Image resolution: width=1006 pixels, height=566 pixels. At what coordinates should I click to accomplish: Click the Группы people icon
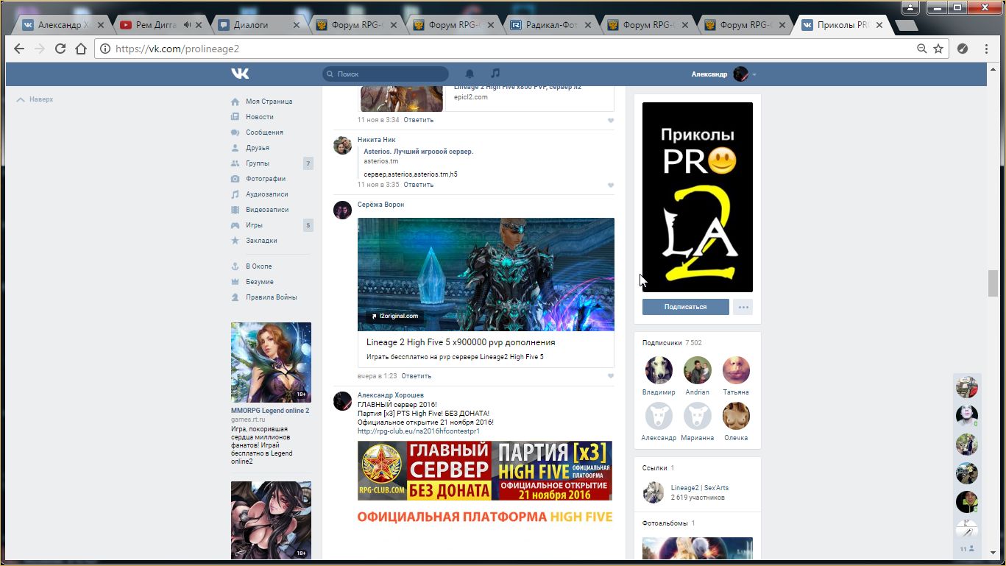pyautogui.click(x=235, y=163)
